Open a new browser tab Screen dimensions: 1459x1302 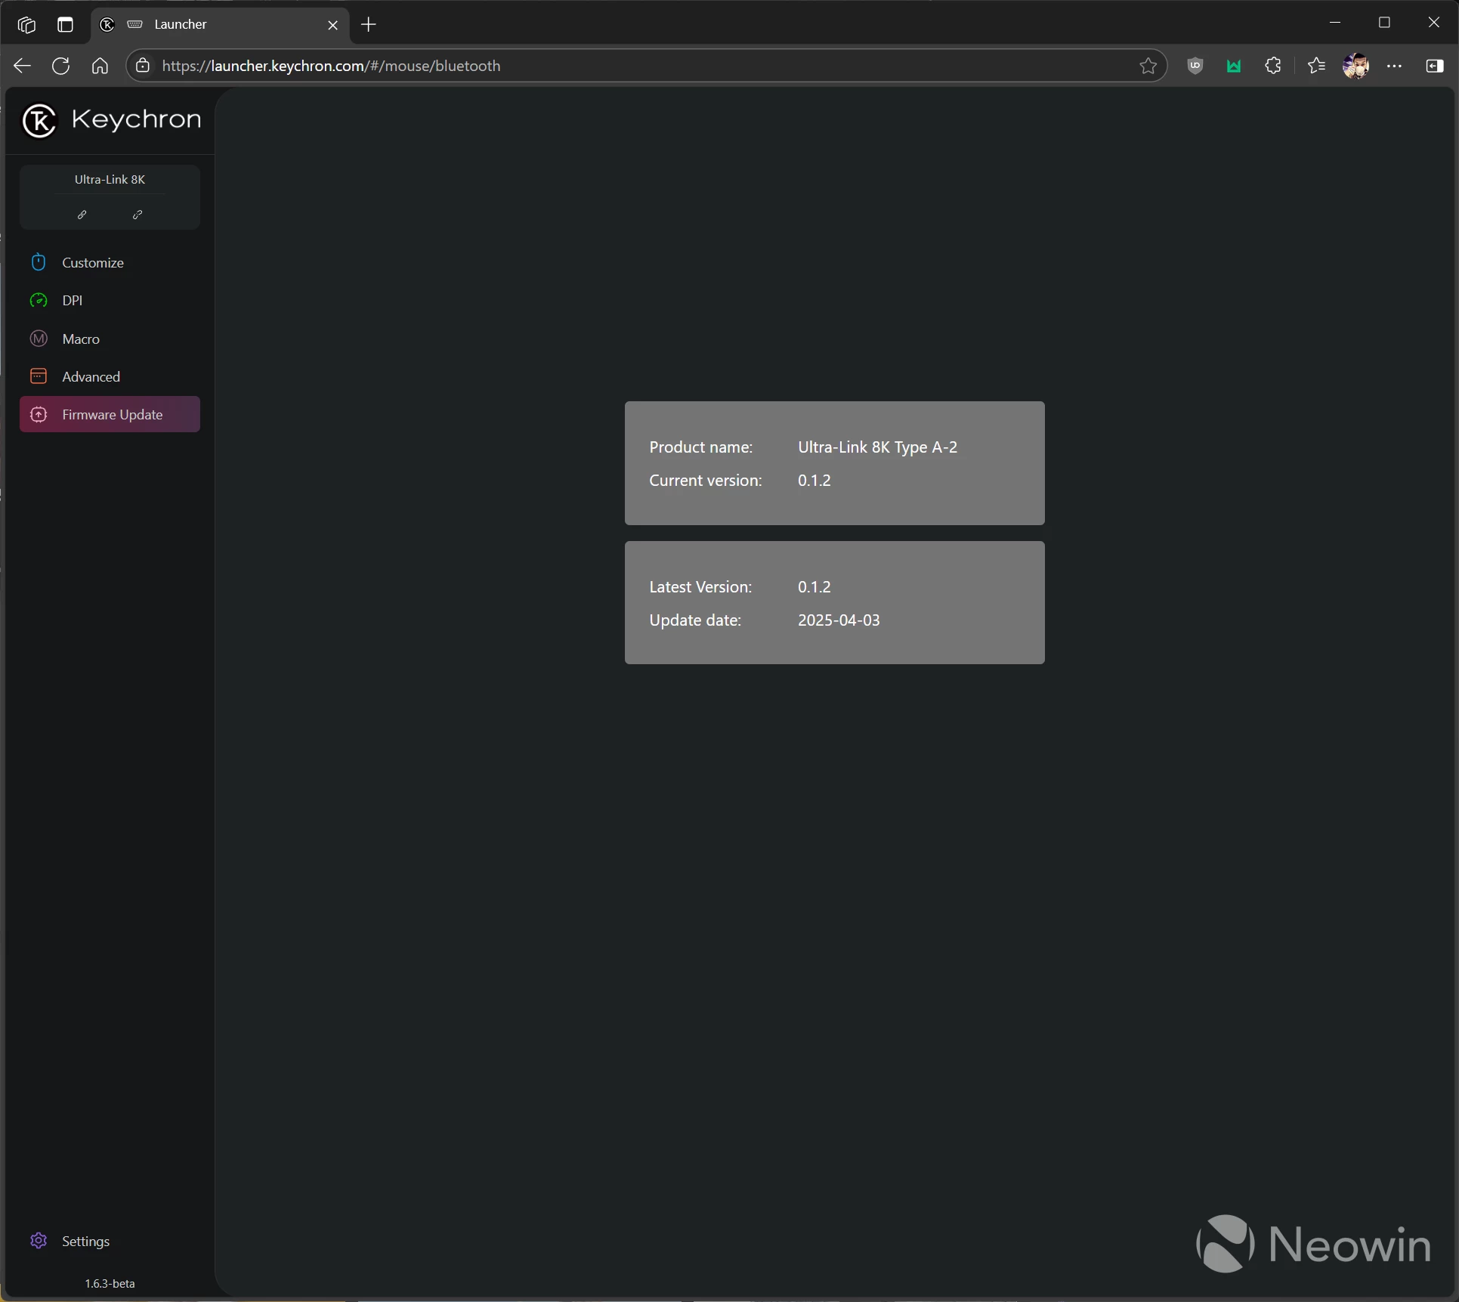pyautogui.click(x=369, y=25)
